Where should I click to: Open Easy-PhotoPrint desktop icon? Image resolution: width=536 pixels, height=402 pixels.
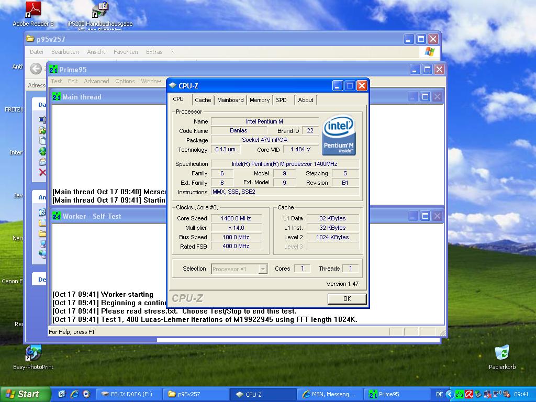point(33,357)
